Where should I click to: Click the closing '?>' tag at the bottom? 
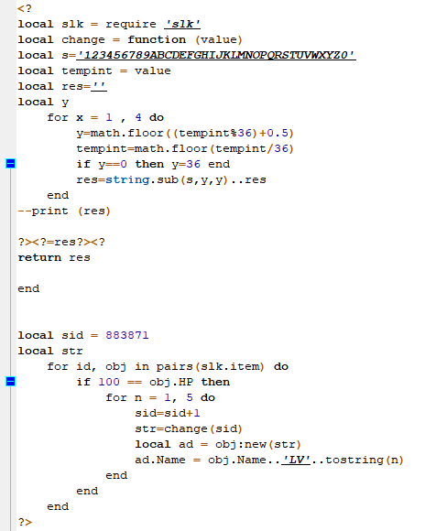pos(25,522)
